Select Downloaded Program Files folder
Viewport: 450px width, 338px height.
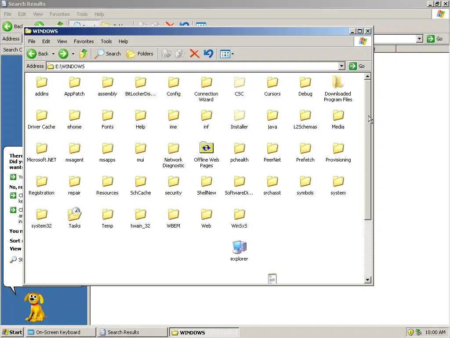[x=338, y=88]
